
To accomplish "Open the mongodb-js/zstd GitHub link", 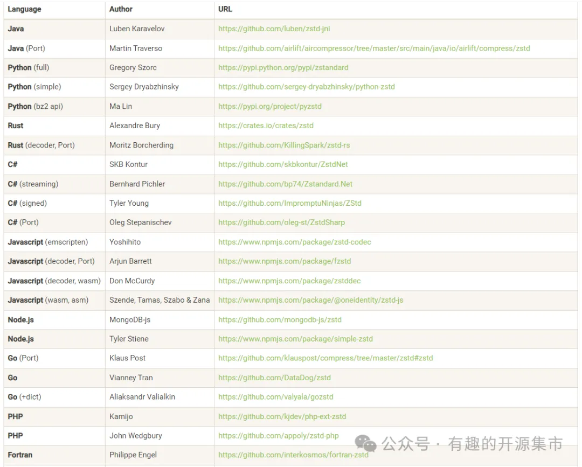I will (280, 320).
